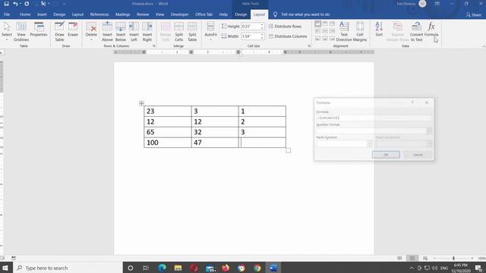Open the Home tab
Screen dimensions: 486x273
[x=25, y=14]
